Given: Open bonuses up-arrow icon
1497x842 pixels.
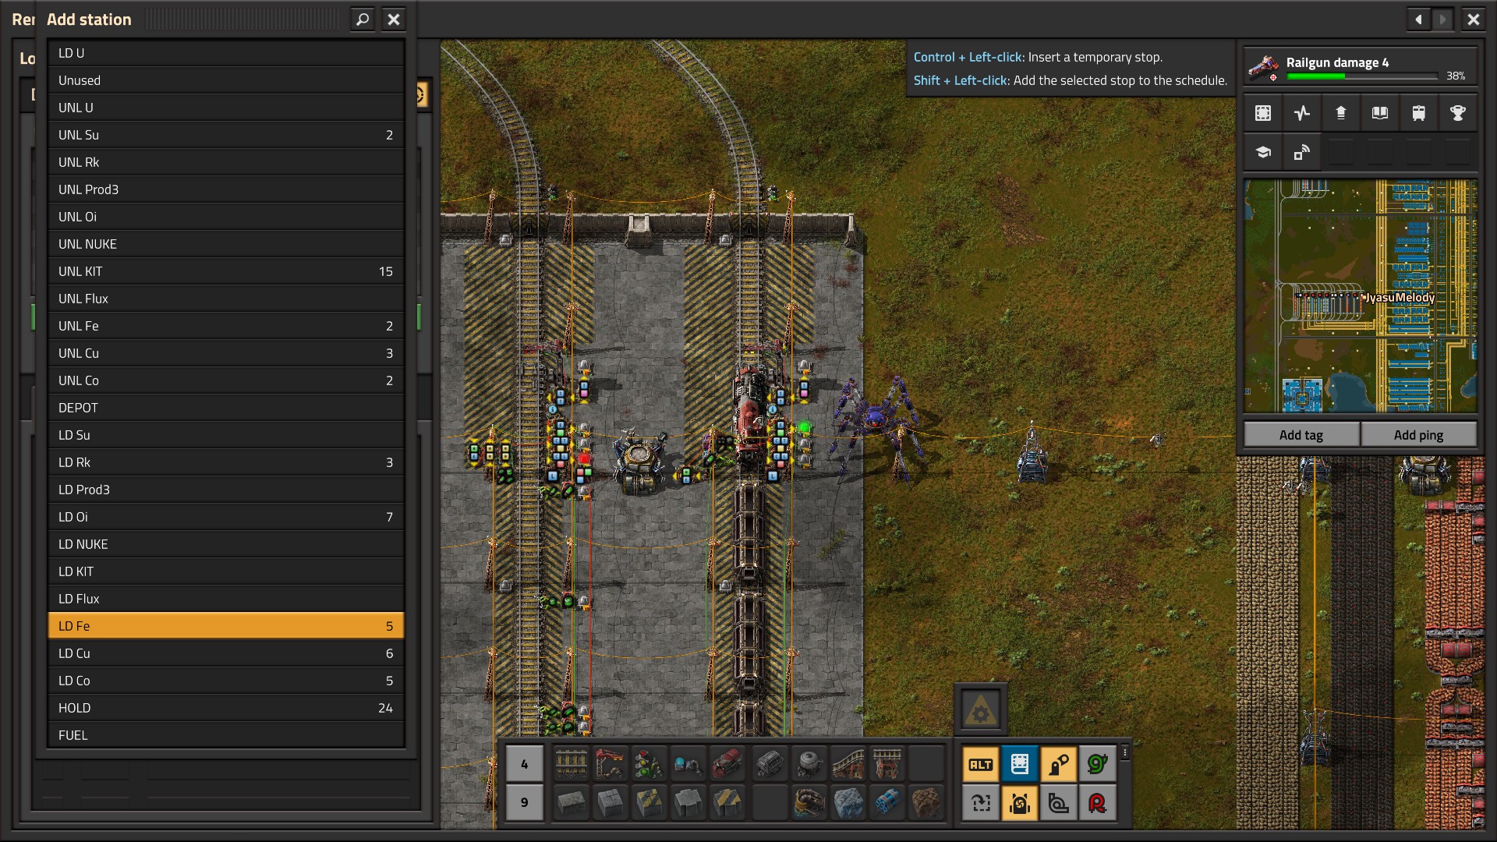Looking at the screenshot, I should [x=1341, y=113].
